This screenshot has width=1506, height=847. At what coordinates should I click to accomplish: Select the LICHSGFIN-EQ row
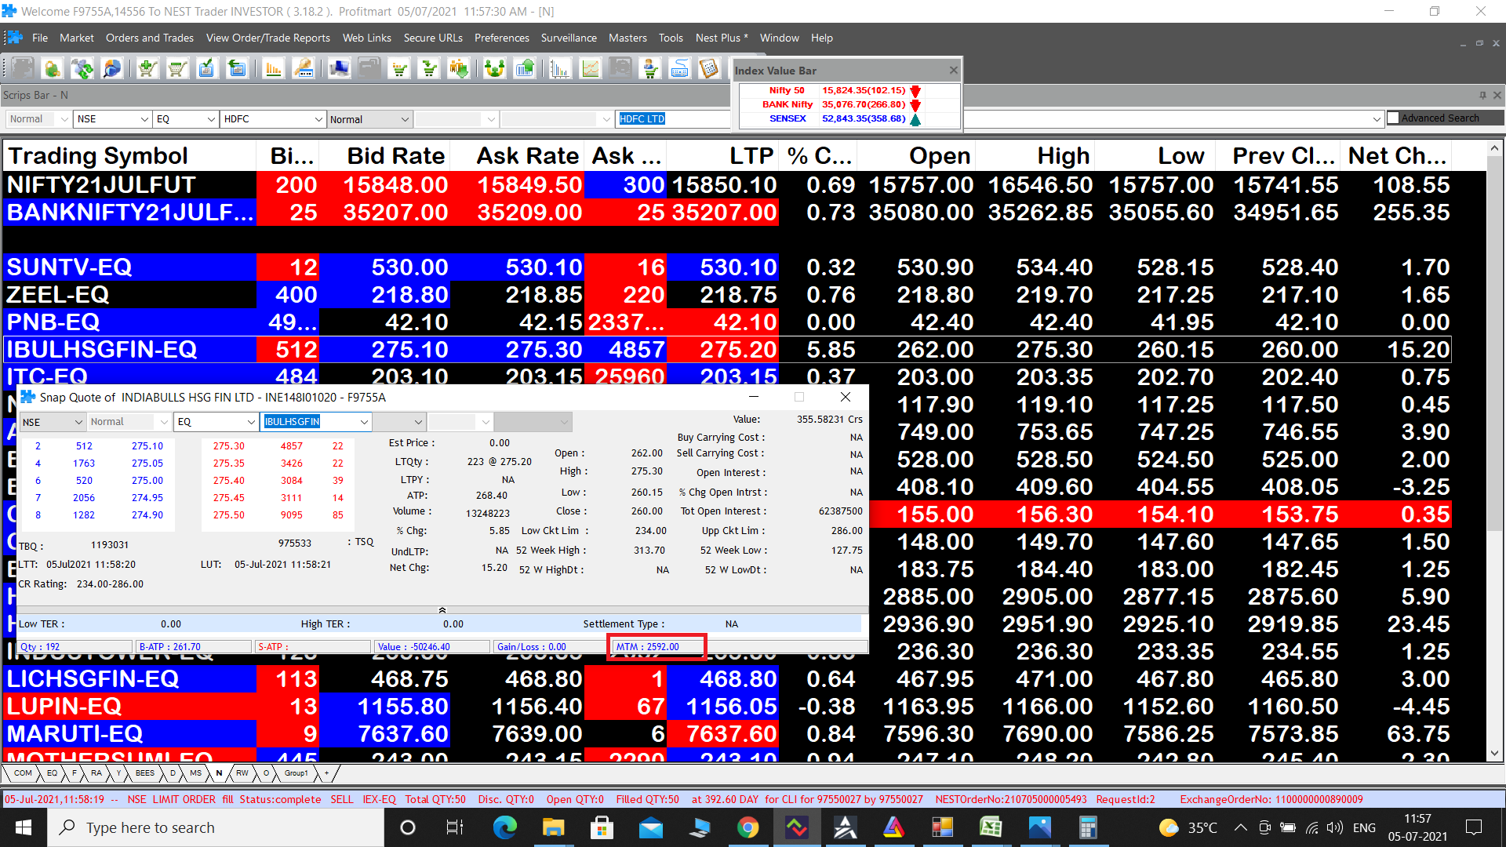(x=727, y=679)
